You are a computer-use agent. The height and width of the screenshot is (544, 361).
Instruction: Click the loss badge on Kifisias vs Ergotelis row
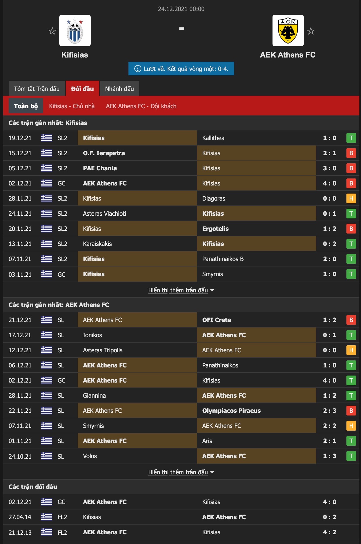(351, 229)
